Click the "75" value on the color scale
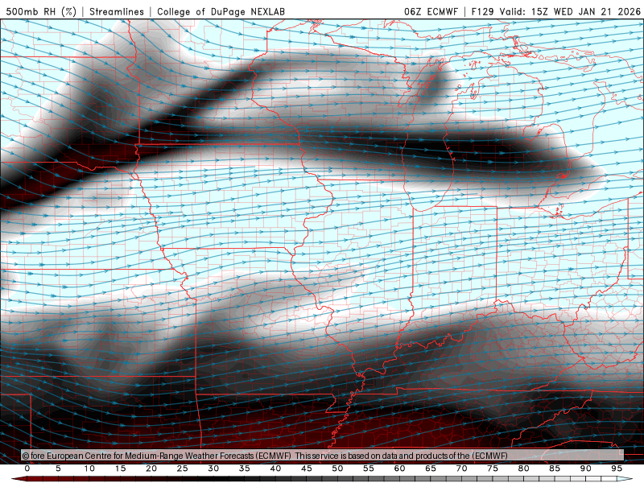 pos(493,469)
